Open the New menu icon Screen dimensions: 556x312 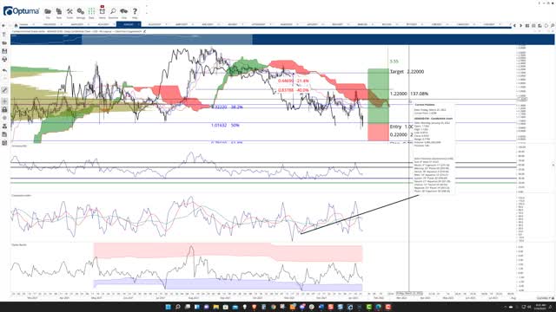point(59,12)
